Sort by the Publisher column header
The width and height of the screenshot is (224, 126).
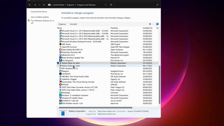pyautogui.click(x=114, y=28)
